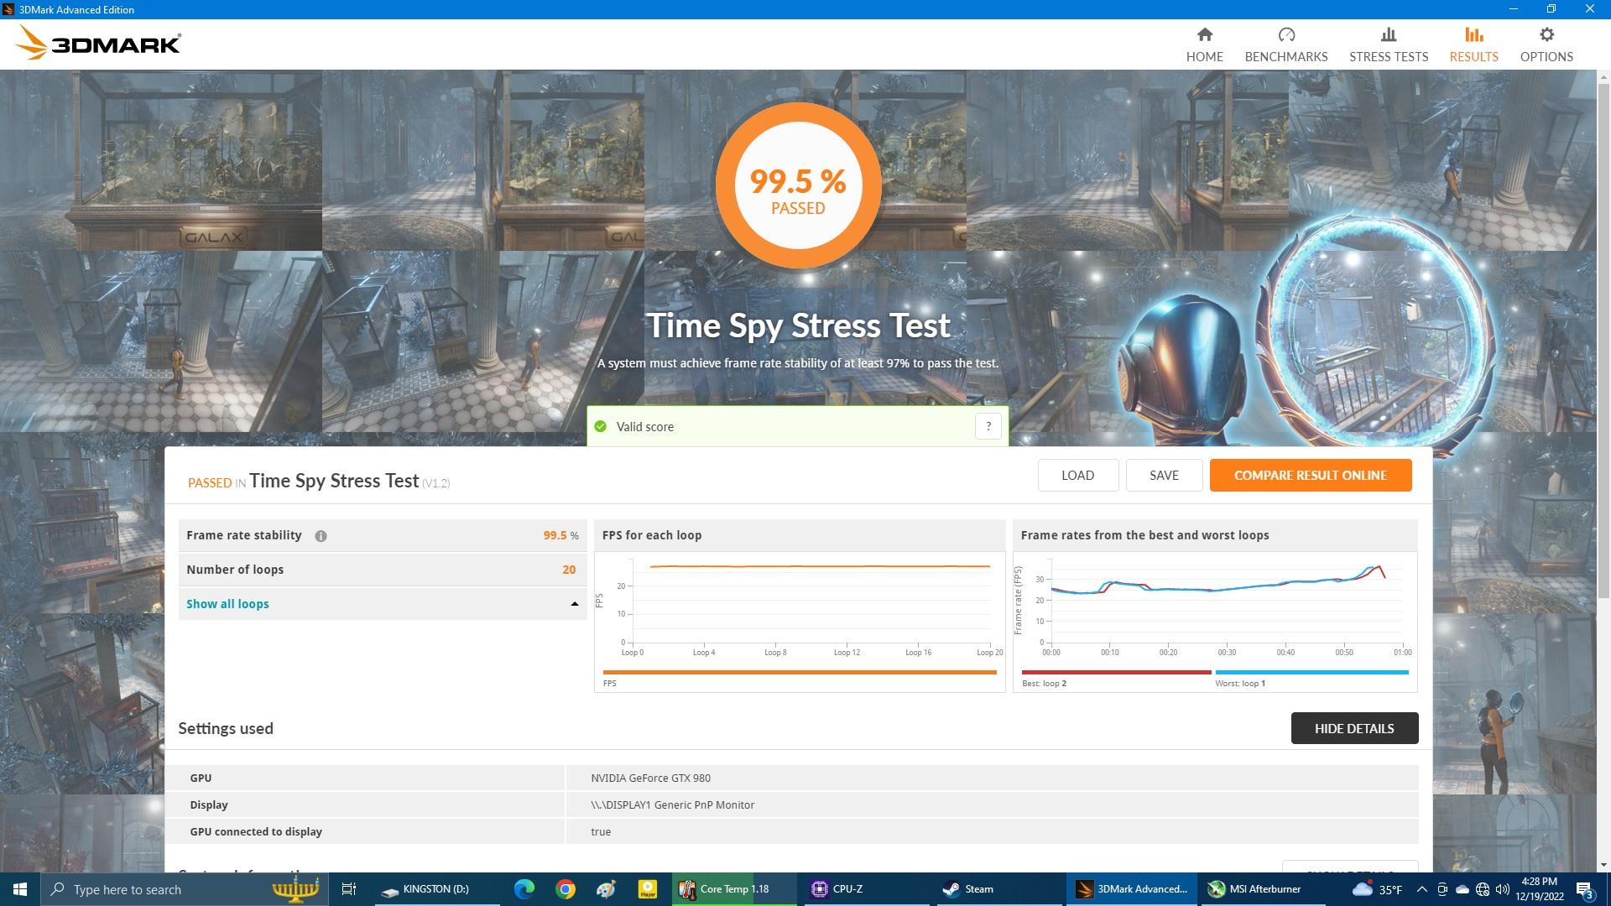Click the vertical scrollbar on right
1611x906 pixels.
tap(1603, 336)
